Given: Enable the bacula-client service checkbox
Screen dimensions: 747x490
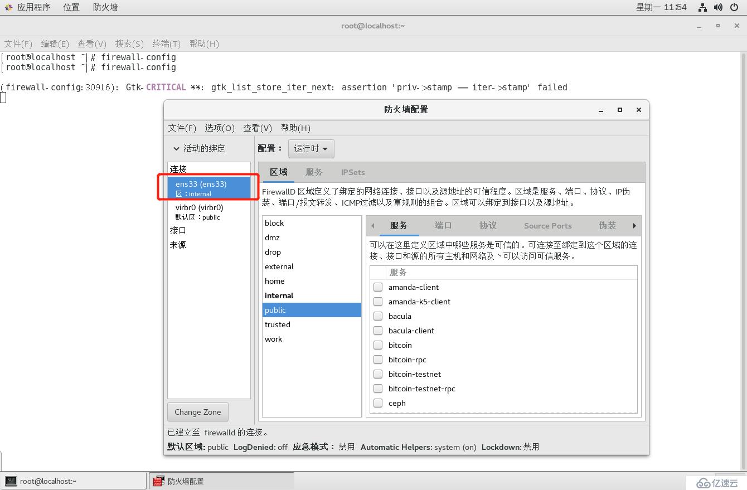Looking at the screenshot, I should coord(378,331).
